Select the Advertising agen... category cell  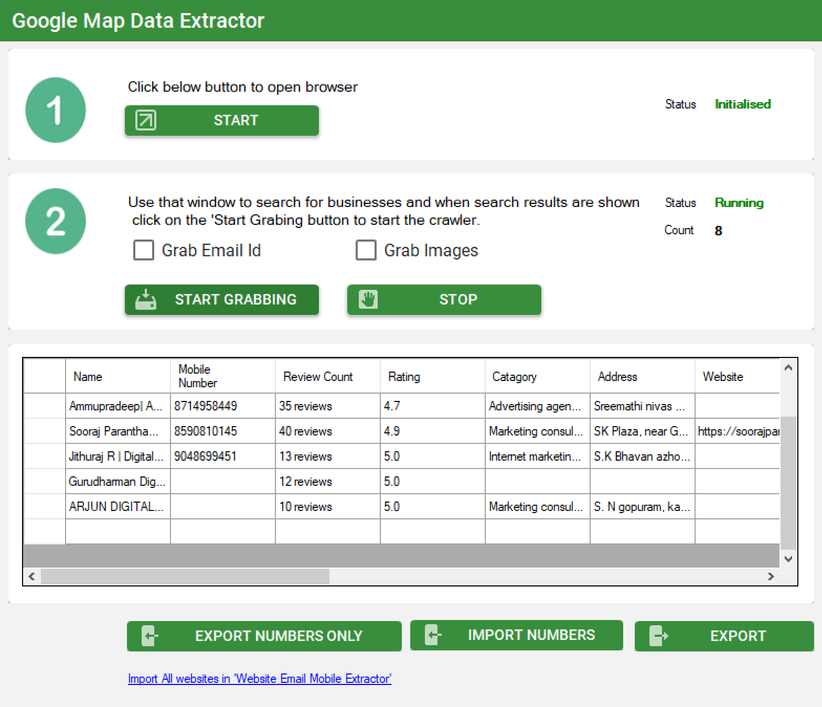(538, 406)
